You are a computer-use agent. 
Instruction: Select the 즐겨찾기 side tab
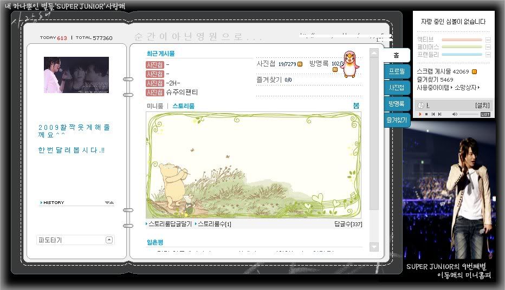[397, 120]
